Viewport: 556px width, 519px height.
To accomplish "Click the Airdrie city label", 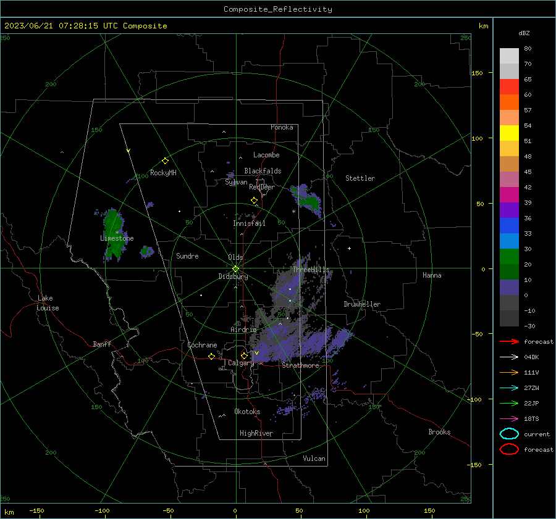I will (243, 330).
